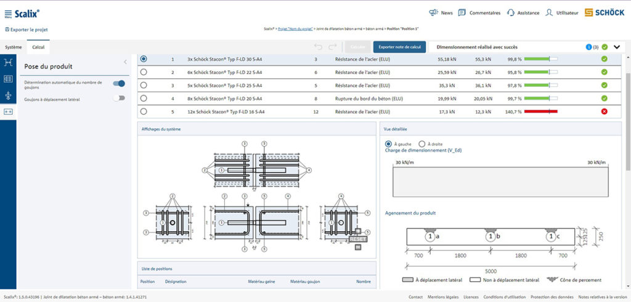Click Exporter le projet
The width and height of the screenshot is (631, 302).
point(26,30)
